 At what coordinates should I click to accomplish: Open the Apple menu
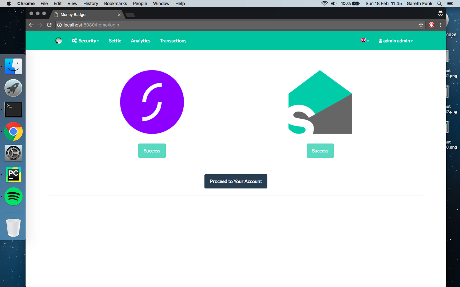click(x=9, y=4)
